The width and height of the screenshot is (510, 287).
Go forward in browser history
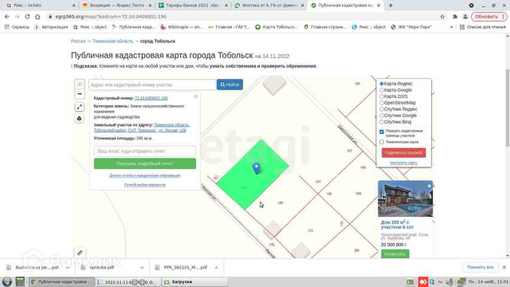point(17,17)
